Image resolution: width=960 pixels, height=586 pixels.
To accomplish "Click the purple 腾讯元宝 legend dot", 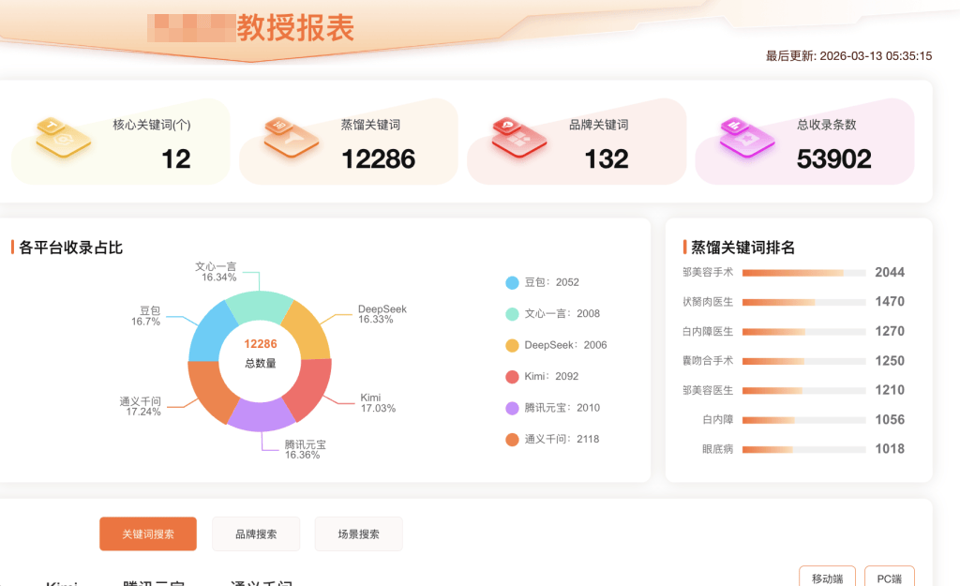I will click(512, 408).
